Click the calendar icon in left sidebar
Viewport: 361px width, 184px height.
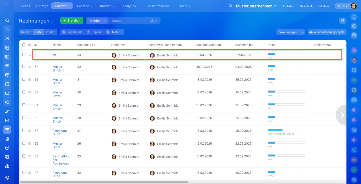tap(7, 57)
